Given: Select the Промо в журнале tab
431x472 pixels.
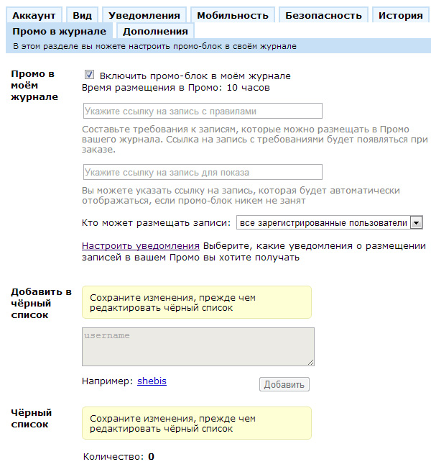Looking at the screenshot, I should click(x=59, y=31).
